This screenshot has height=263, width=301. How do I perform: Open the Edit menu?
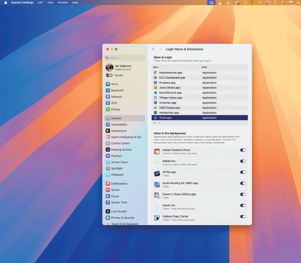pos(40,2)
